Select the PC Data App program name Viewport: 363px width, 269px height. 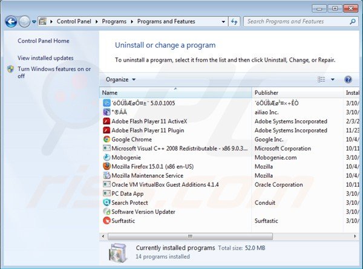tap(127, 194)
